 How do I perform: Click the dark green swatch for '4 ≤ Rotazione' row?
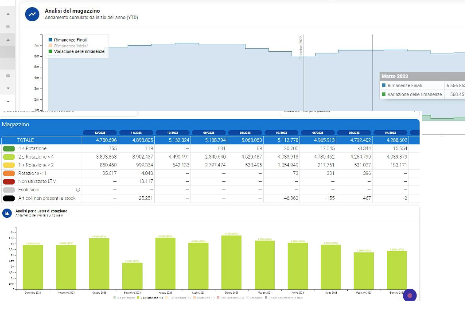[x=9, y=149]
